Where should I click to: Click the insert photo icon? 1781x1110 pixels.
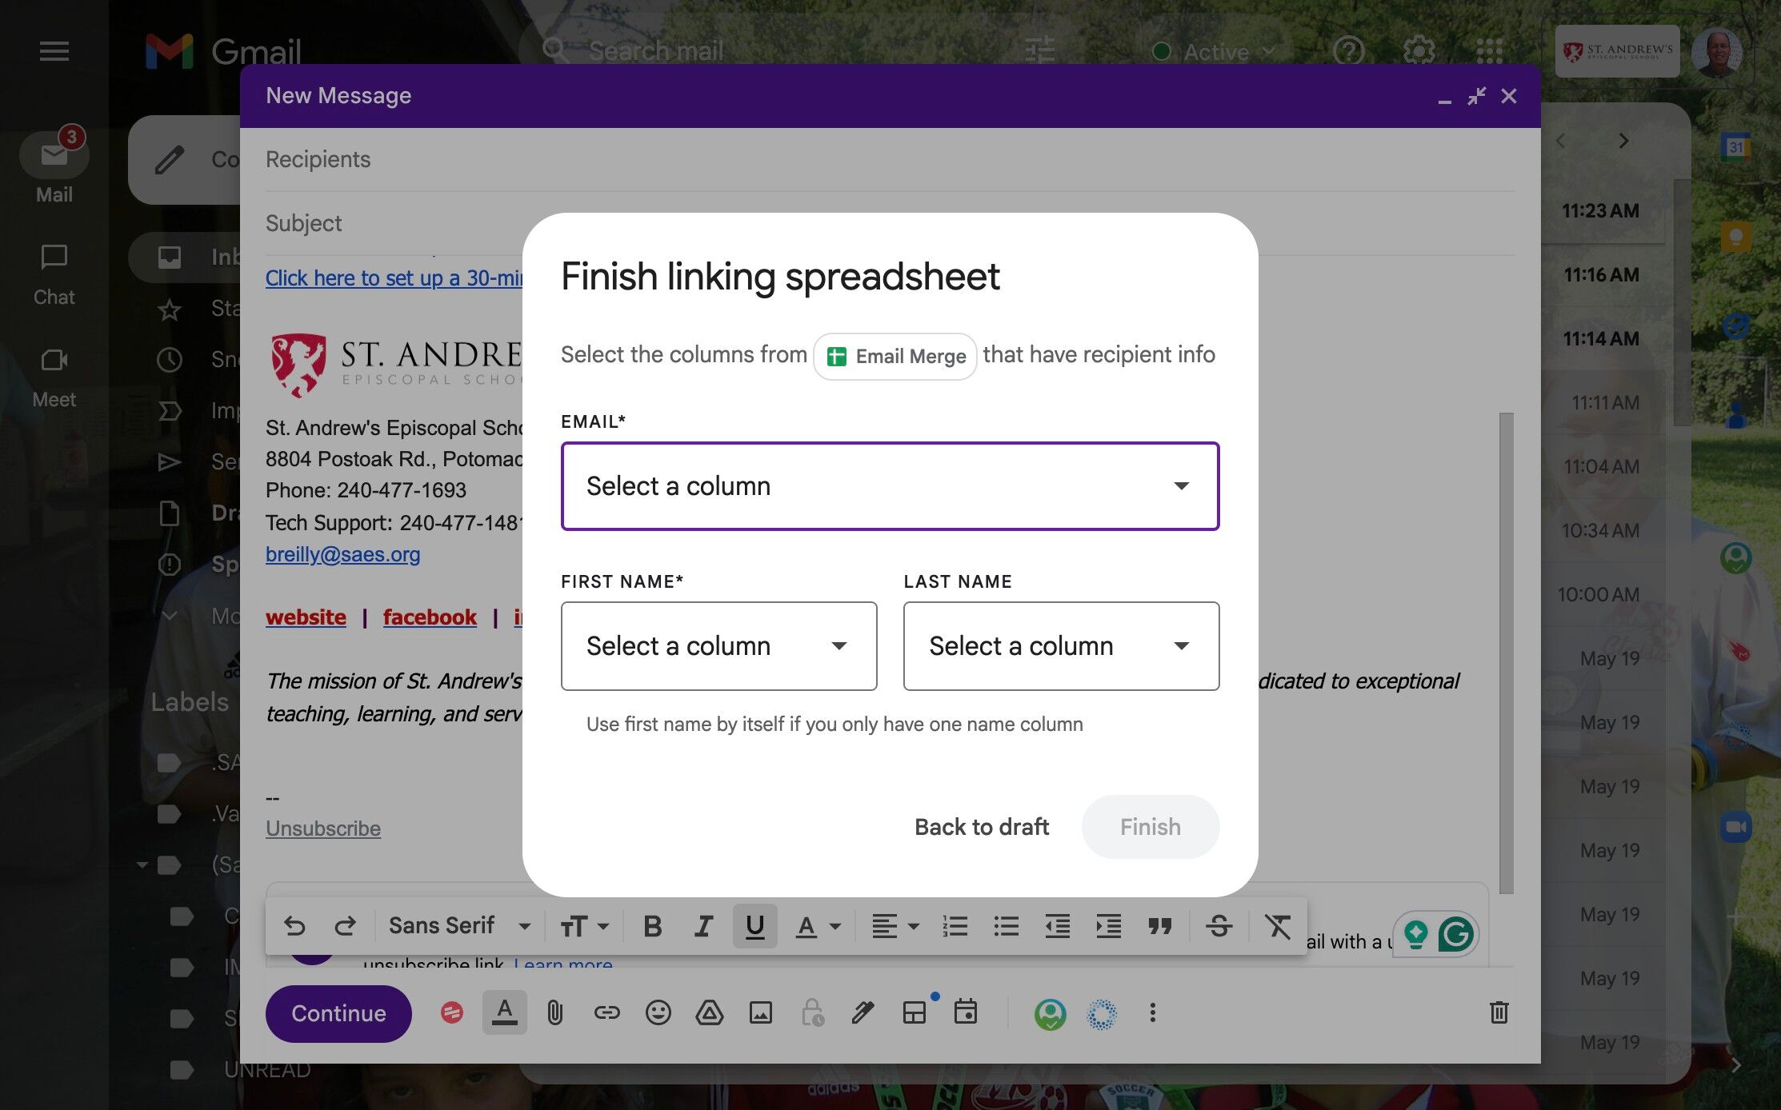tap(760, 1013)
